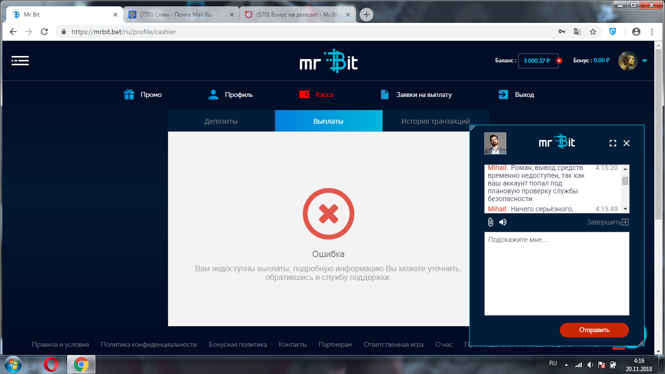Click the RU language indicator
This screenshot has height=374, width=665.
click(553, 363)
